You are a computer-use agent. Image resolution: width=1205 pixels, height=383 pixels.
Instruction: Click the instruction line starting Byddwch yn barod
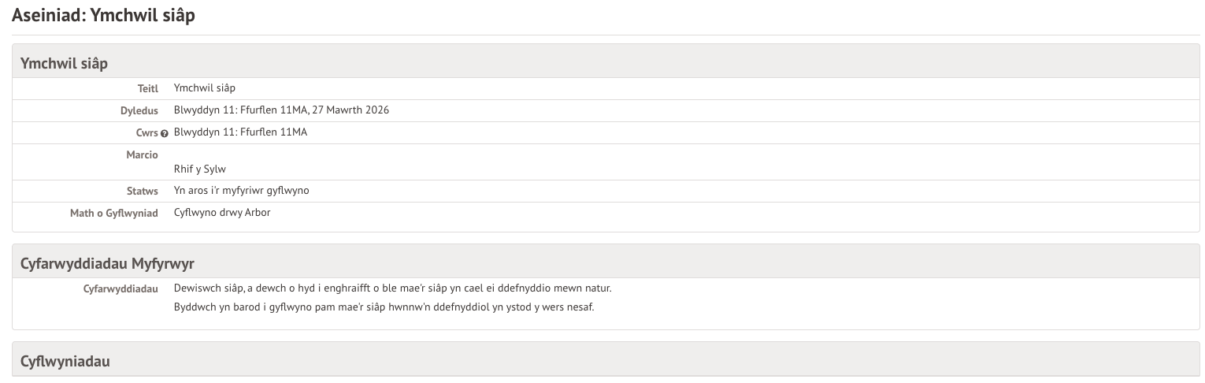coord(384,307)
